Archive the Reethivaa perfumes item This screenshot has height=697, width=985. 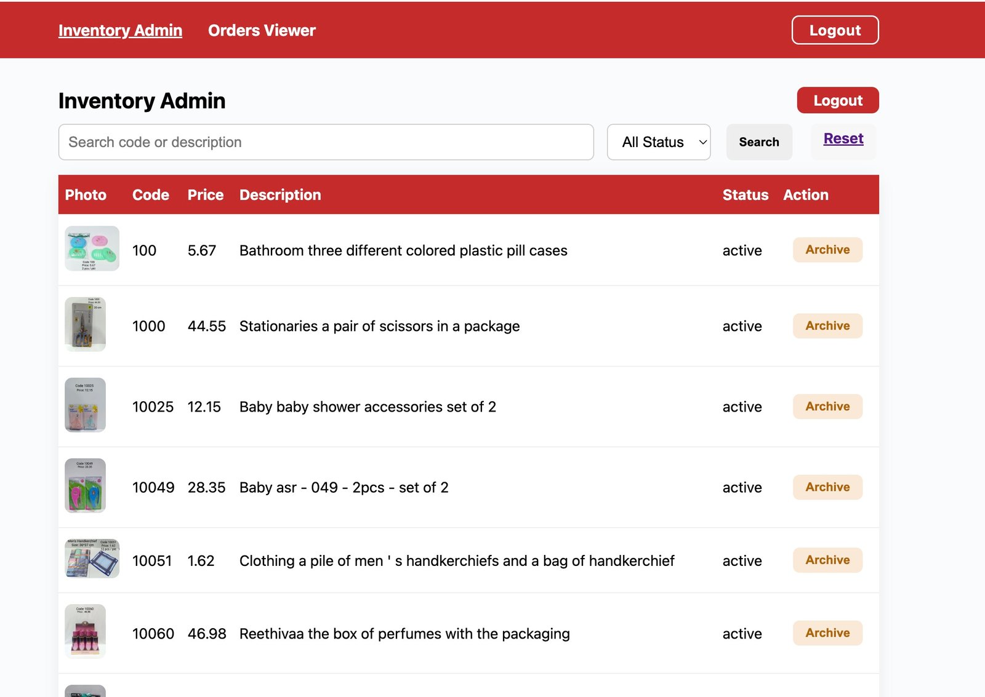pyautogui.click(x=827, y=632)
